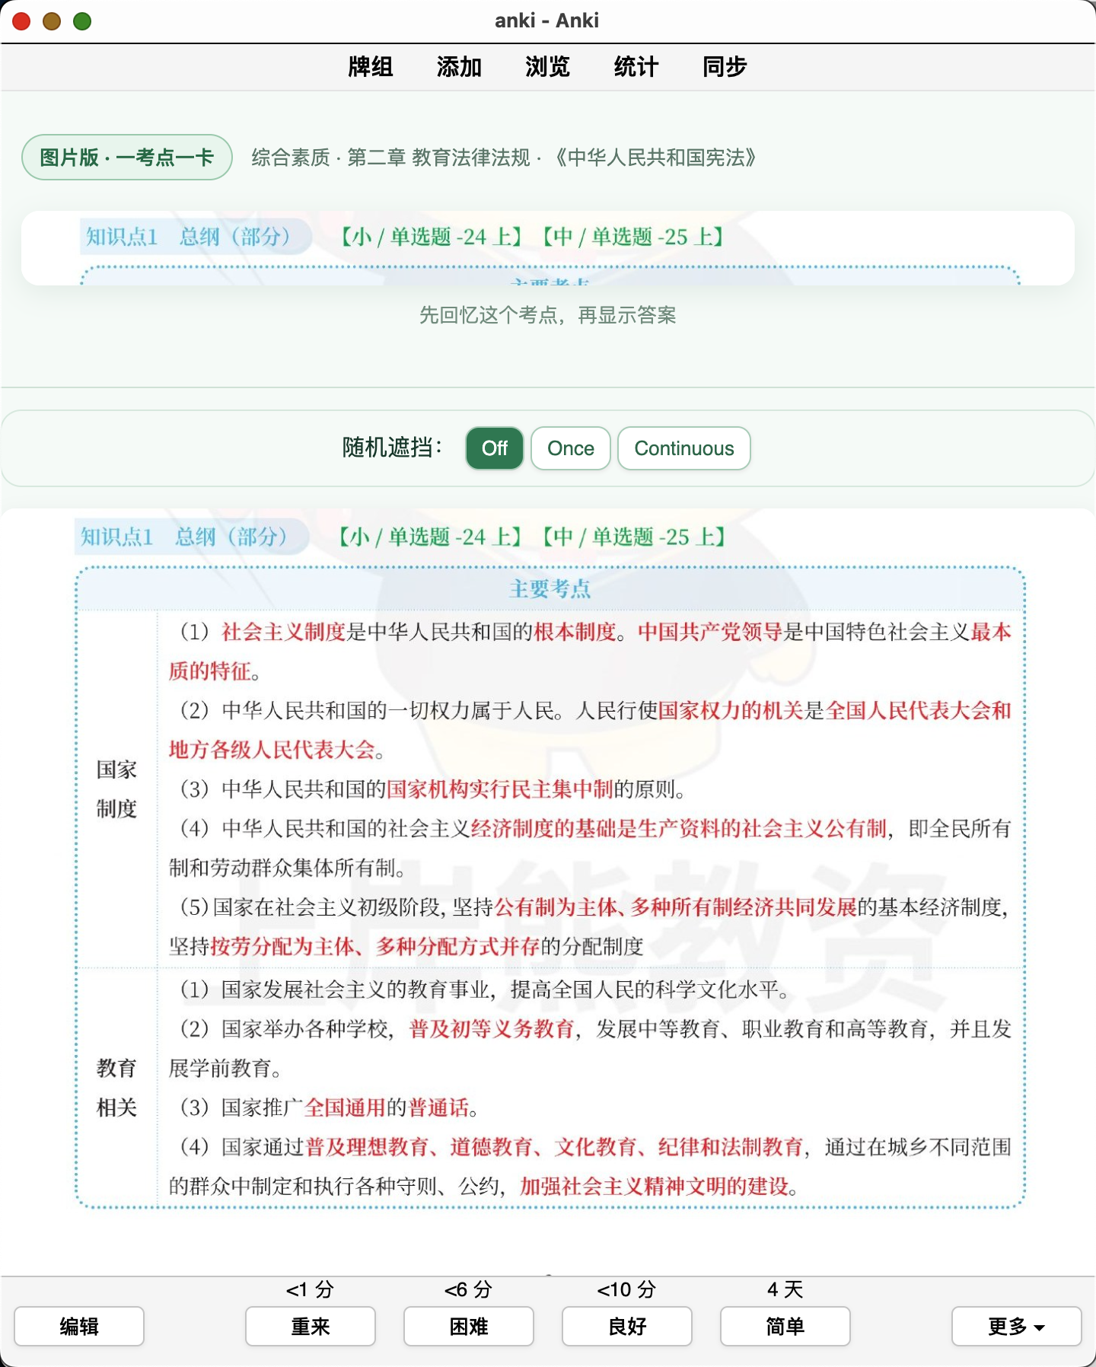Select Once random masking mode

point(571,448)
